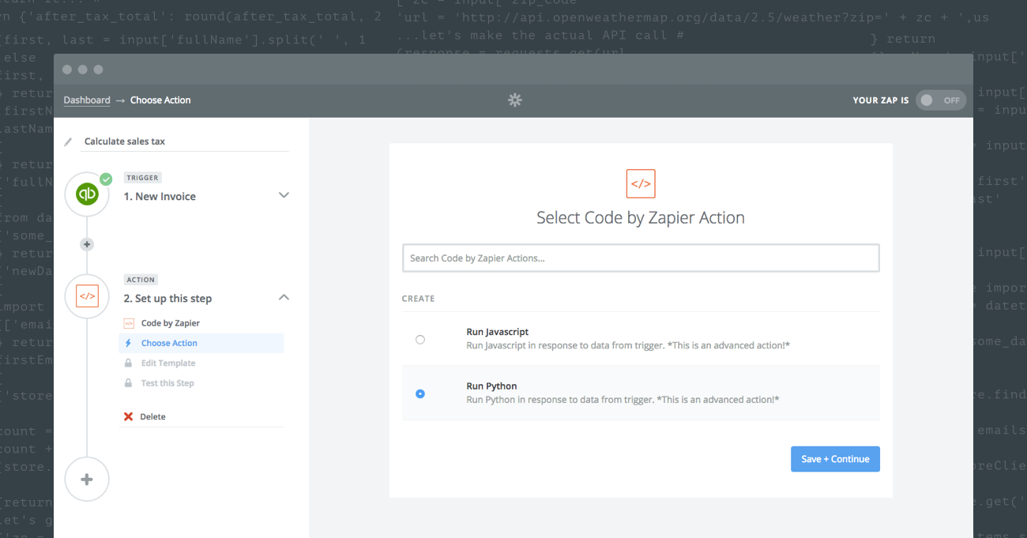Click the small plus between steps
Screen dimensions: 1027x538
click(x=87, y=245)
